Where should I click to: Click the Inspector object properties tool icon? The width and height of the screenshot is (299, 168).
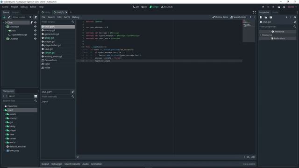coord(295,22)
